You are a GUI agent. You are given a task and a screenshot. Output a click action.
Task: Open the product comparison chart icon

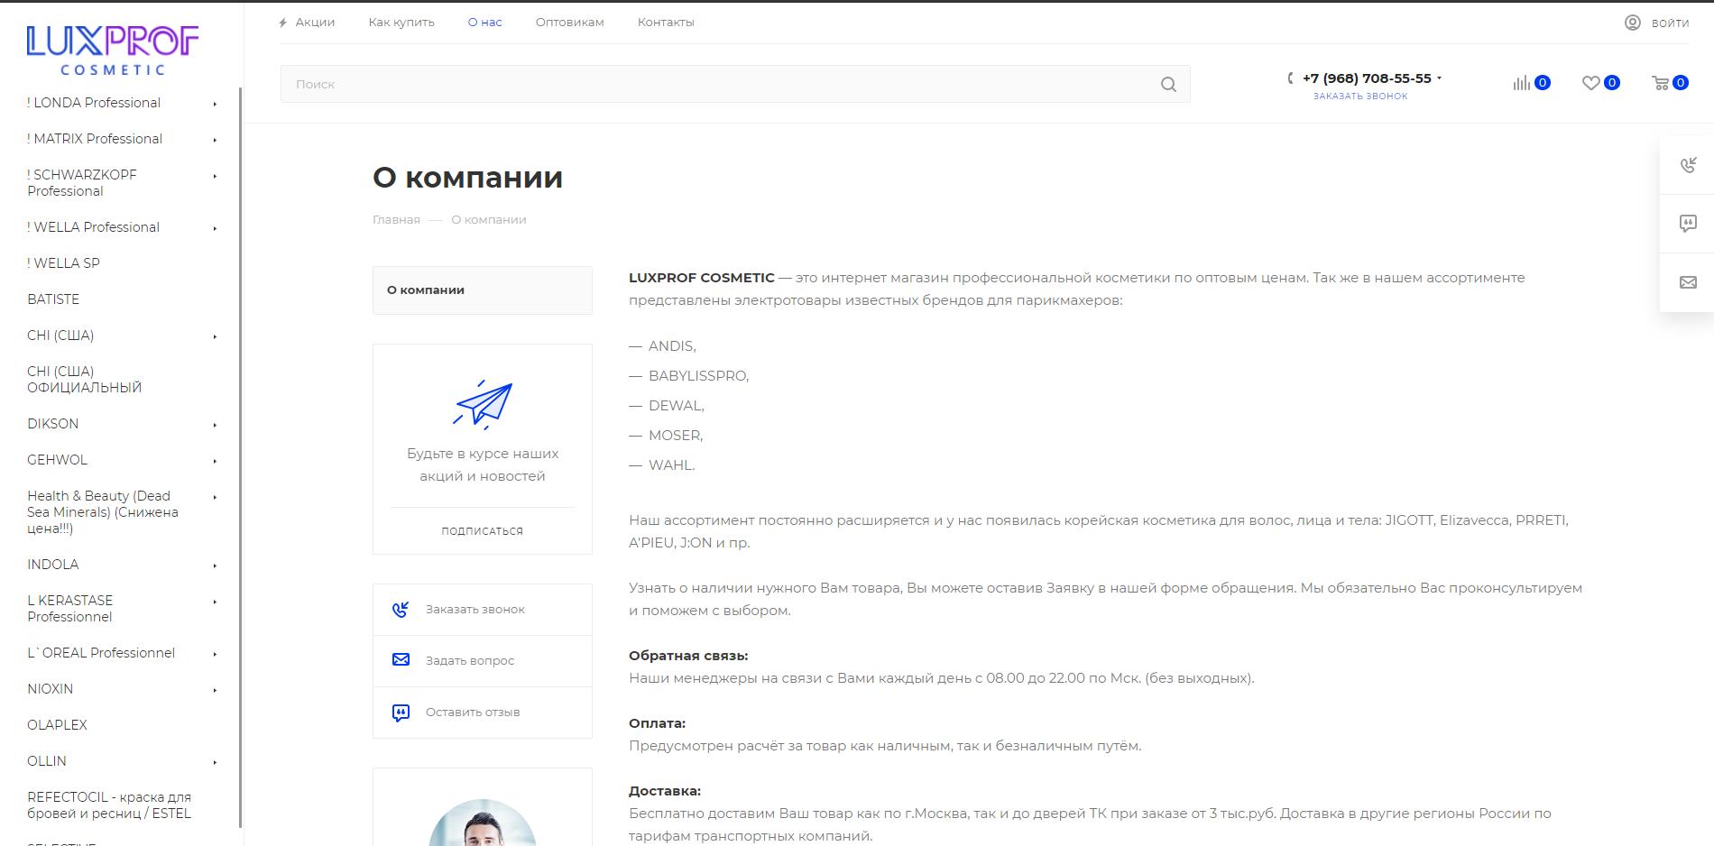[x=1522, y=83]
